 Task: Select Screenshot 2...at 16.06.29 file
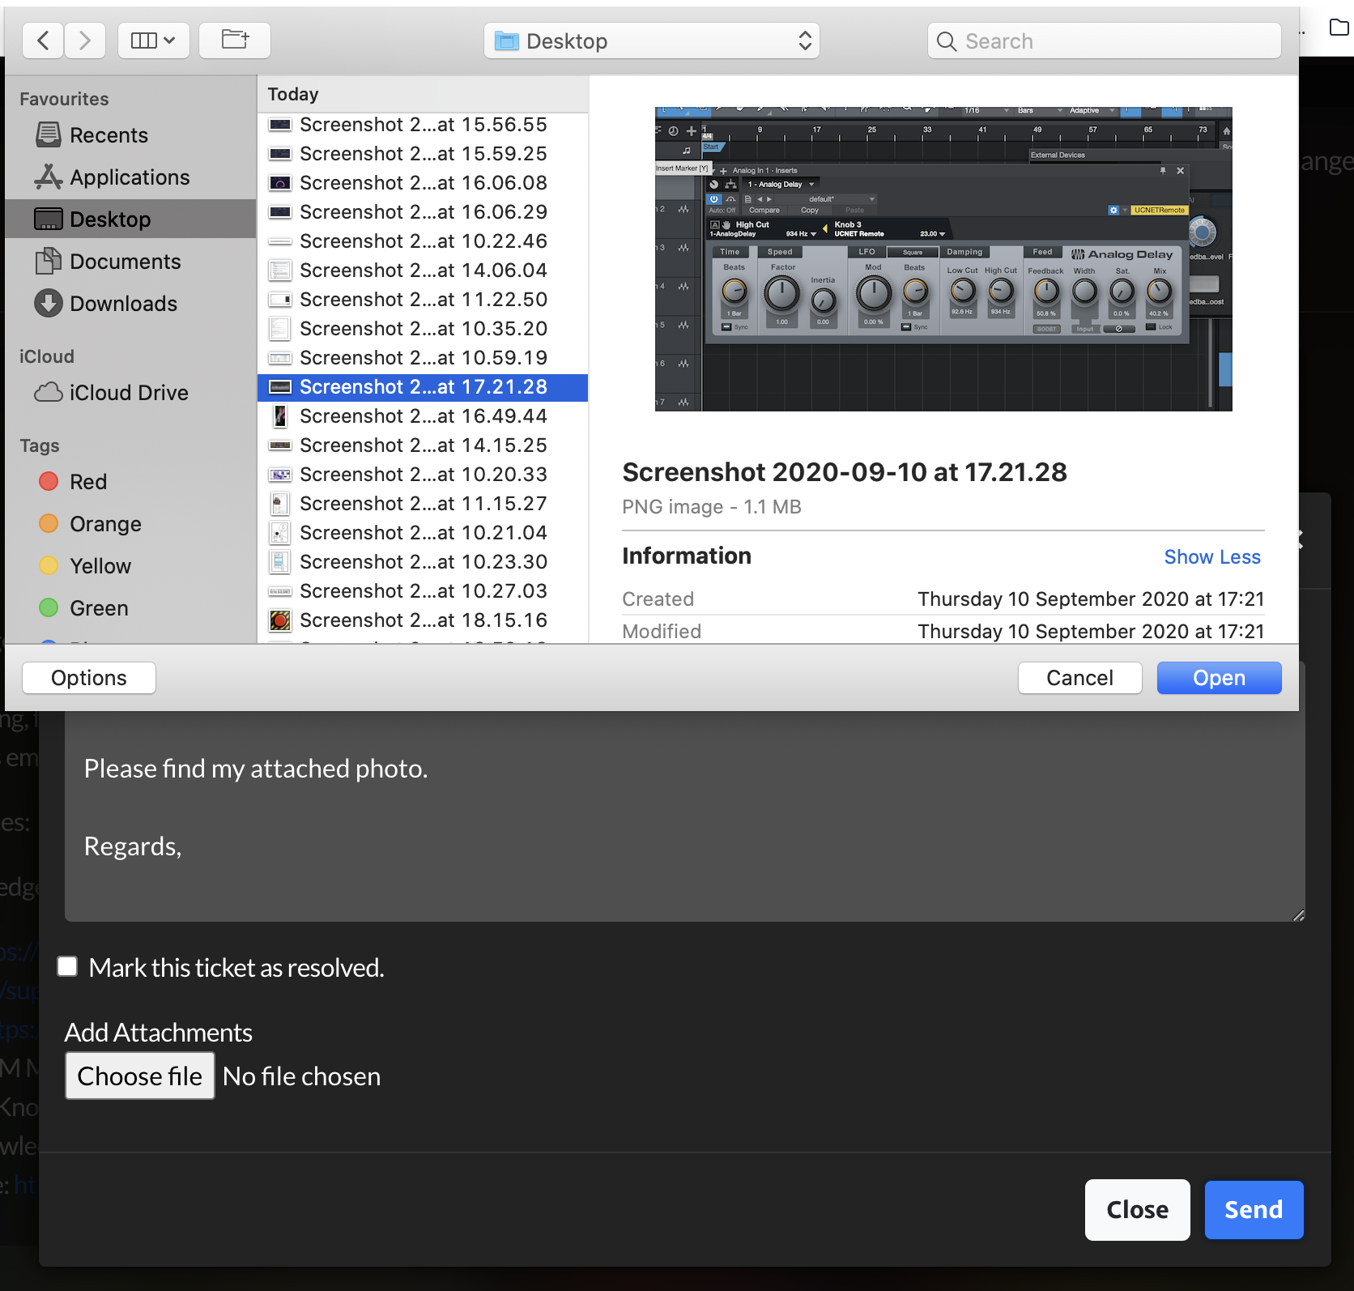[x=423, y=212]
